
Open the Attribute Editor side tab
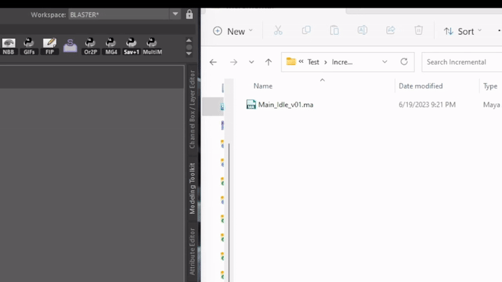pyautogui.click(x=192, y=251)
